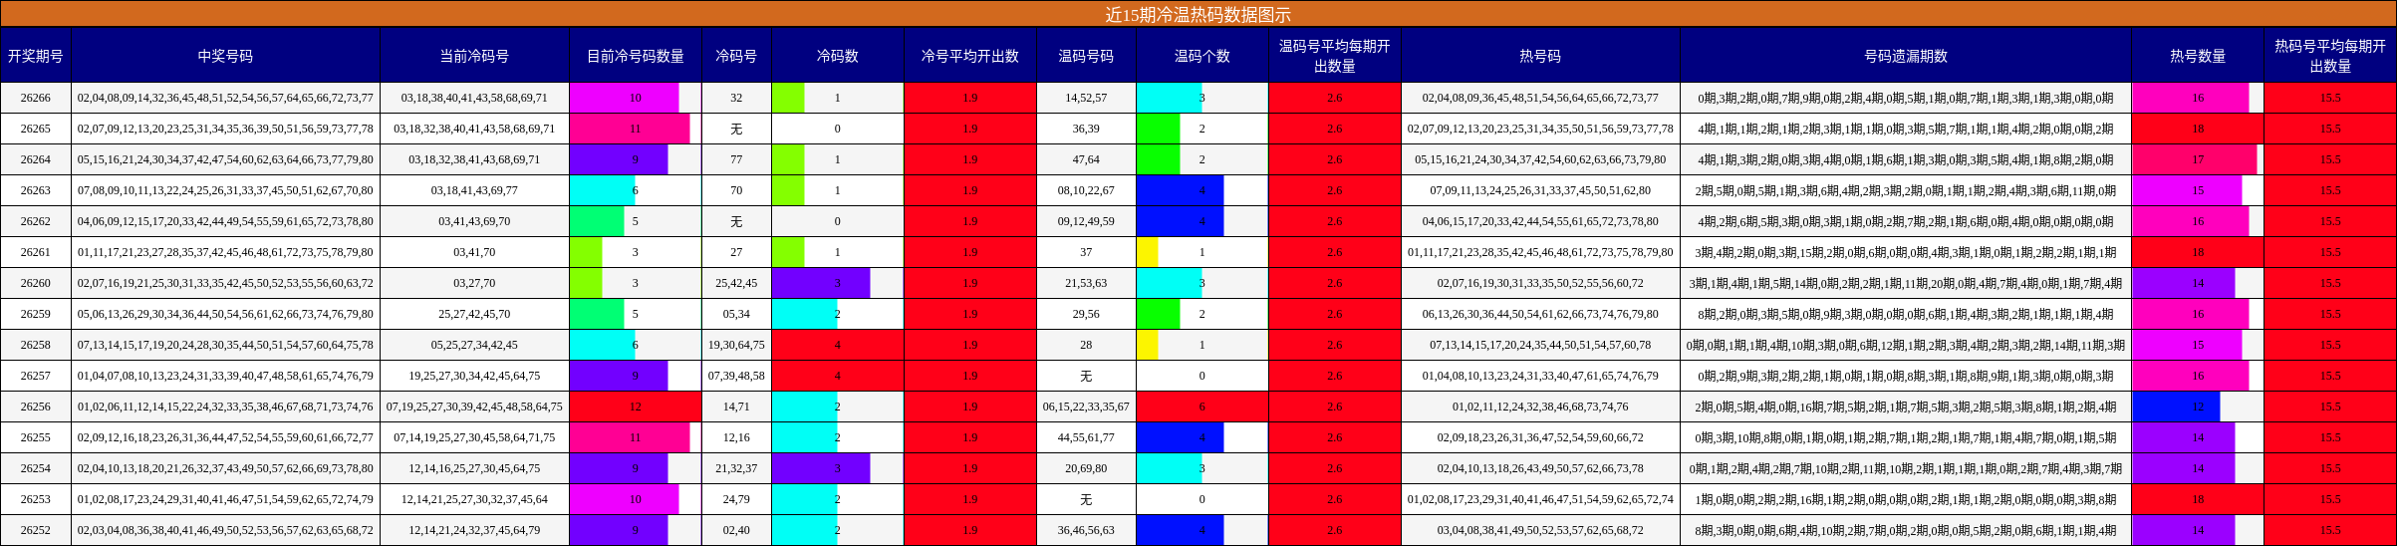
Task: Select warm numbers cell 09,12,49,59
Action: [x=1086, y=221]
